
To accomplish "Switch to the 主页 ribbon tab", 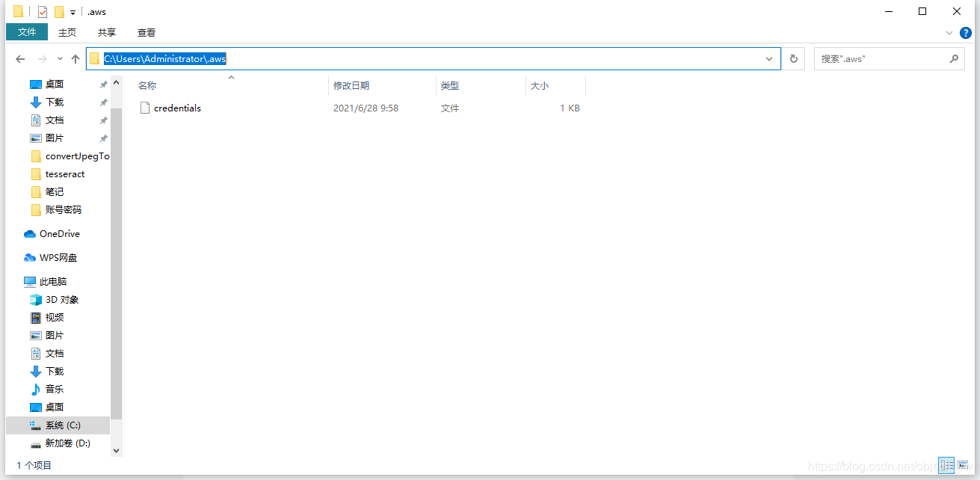I will (x=67, y=32).
